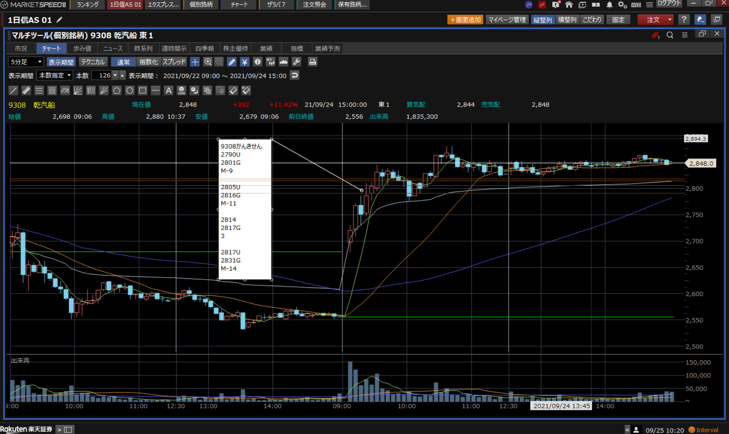The image size is (729, 434).
Task: Open the 四季報 tab
Action: click(204, 48)
